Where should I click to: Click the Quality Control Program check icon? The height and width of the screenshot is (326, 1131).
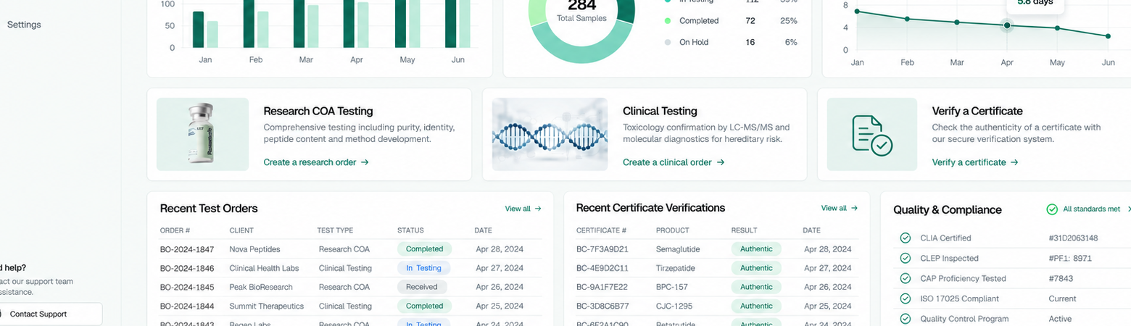pos(905,319)
